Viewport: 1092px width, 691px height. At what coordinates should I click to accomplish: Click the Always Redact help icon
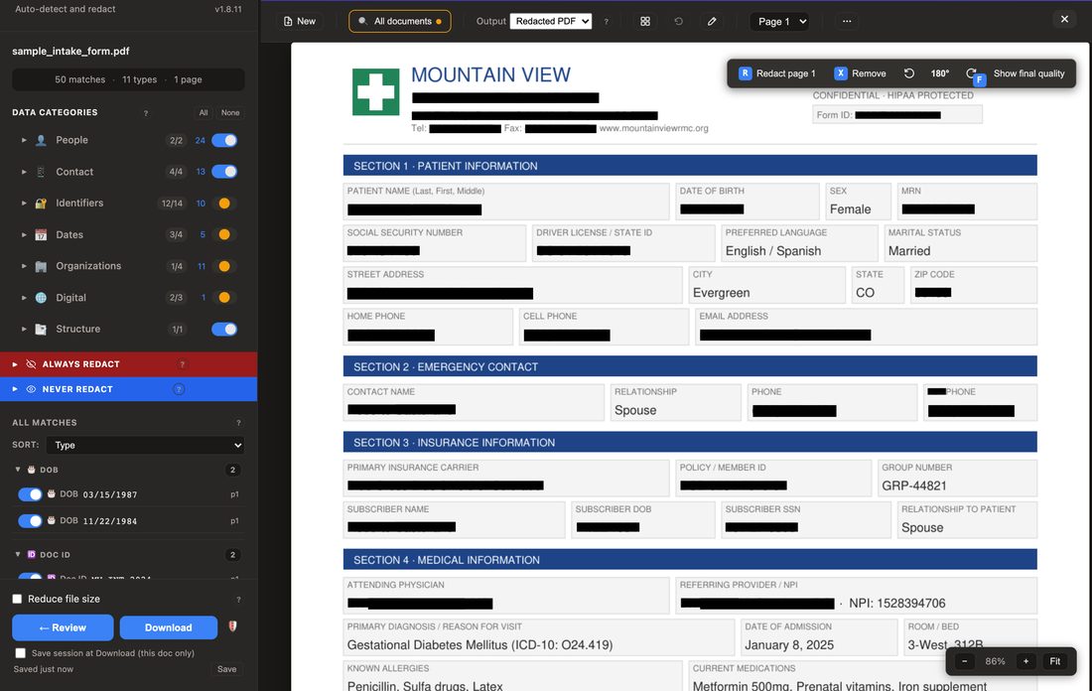183,364
